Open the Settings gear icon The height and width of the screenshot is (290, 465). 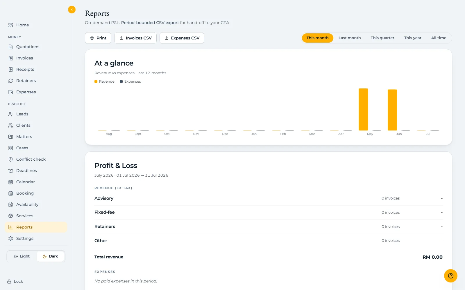[x=11, y=238]
